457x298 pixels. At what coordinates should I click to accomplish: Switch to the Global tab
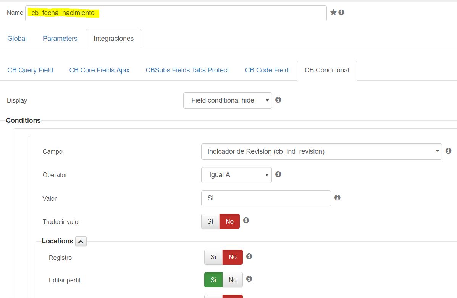[17, 39]
